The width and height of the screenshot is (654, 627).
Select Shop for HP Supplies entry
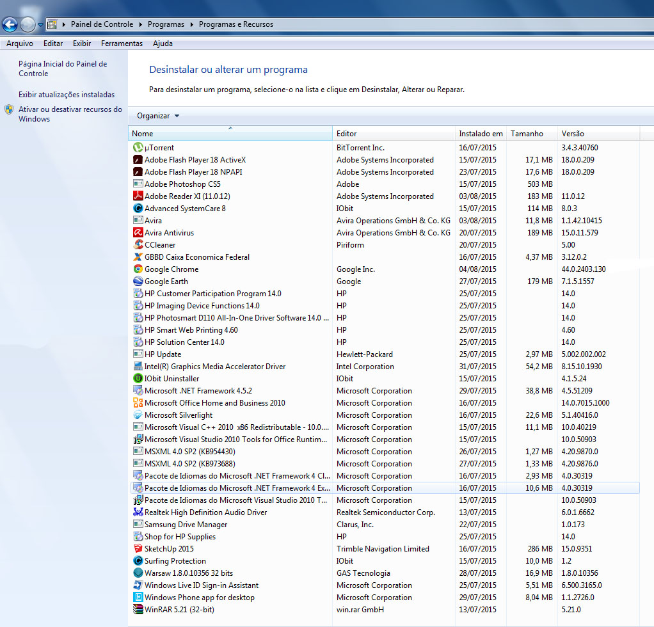(x=385, y=537)
